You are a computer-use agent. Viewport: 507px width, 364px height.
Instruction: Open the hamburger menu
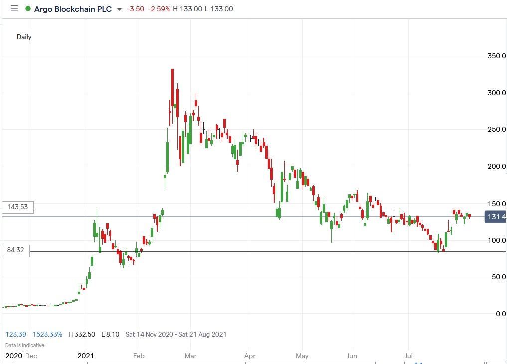pyautogui.click(x=14, y=9)
